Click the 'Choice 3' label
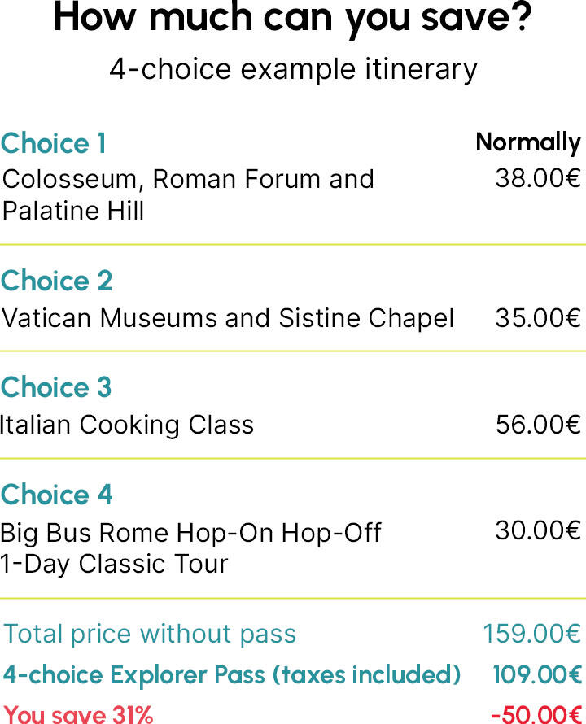This screenshot has height=724, width=586. point(56,387)
